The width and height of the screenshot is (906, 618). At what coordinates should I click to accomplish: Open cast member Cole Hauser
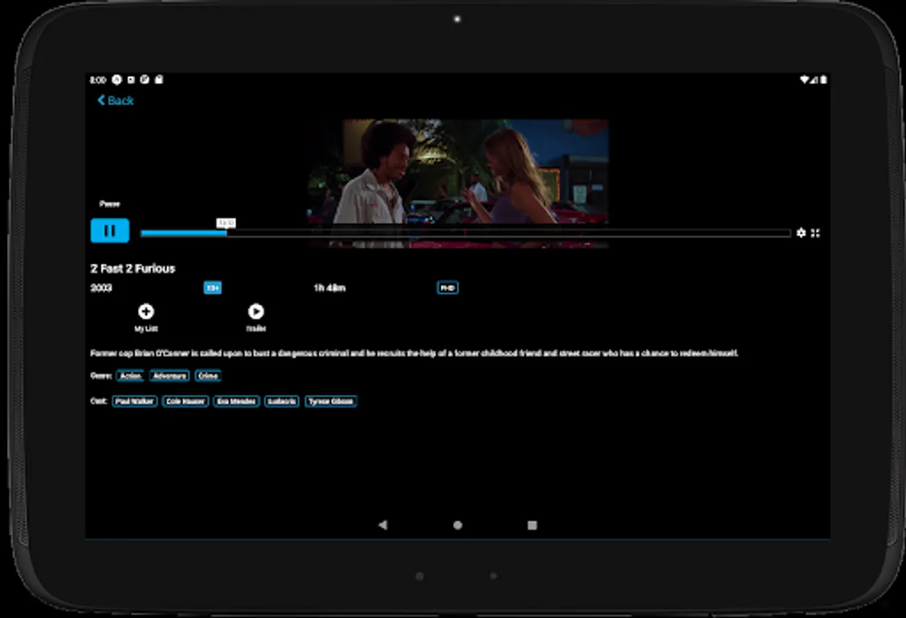tap(185, 401)
